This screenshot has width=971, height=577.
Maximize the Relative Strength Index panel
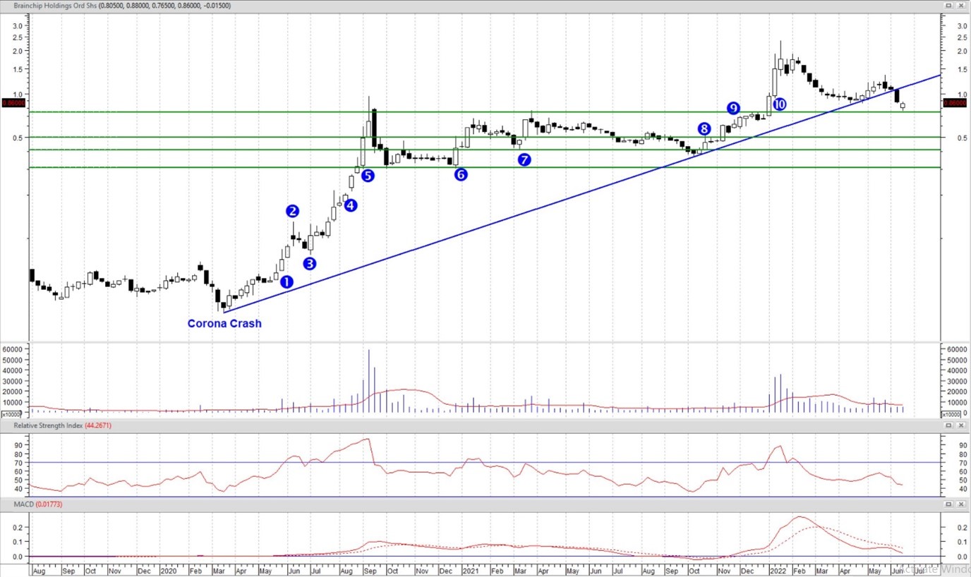coord(949,426)
